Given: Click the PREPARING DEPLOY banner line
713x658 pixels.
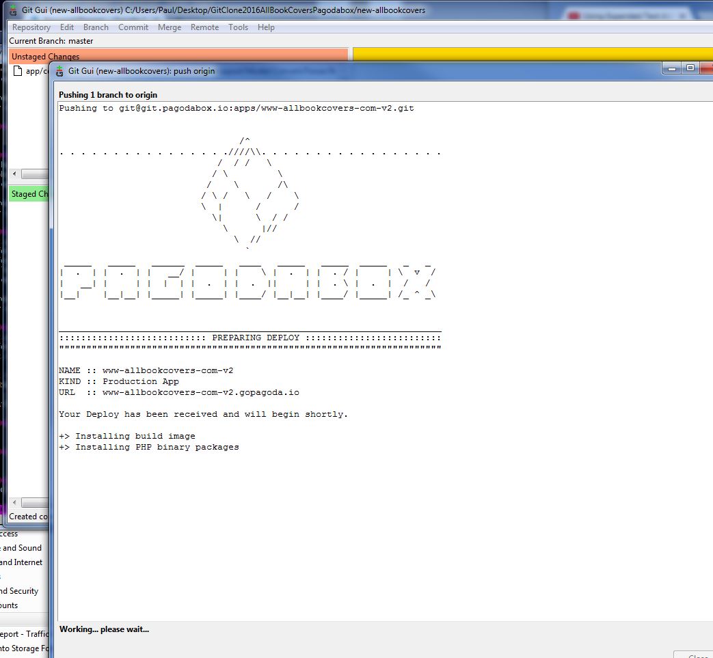Looking at the screenshot, I should (x=250, y=338).
